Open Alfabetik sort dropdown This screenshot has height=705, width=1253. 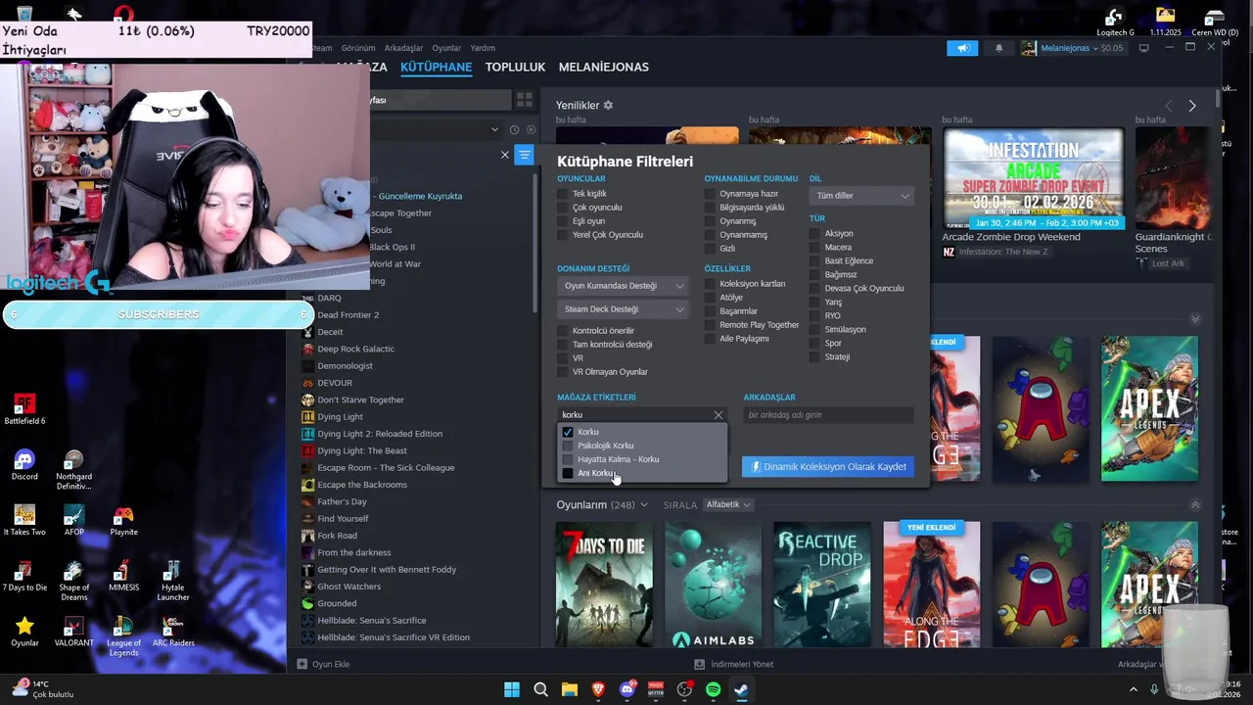click(728, 505)
